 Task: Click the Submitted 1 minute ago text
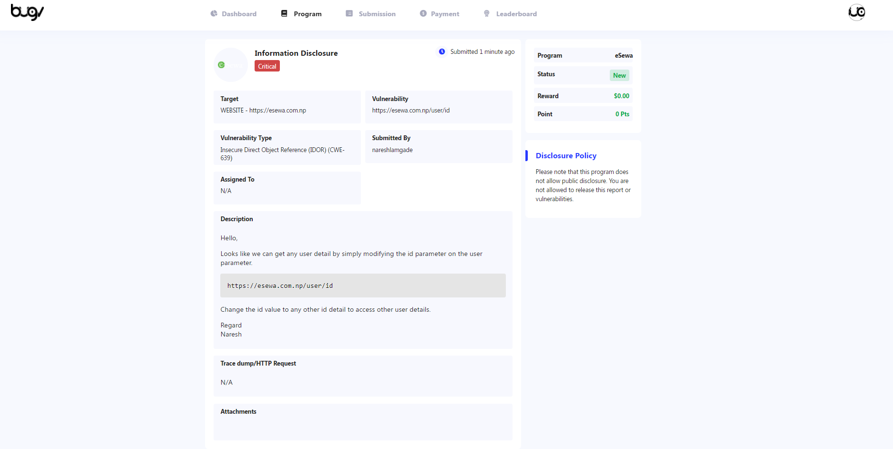click(482, 52)
